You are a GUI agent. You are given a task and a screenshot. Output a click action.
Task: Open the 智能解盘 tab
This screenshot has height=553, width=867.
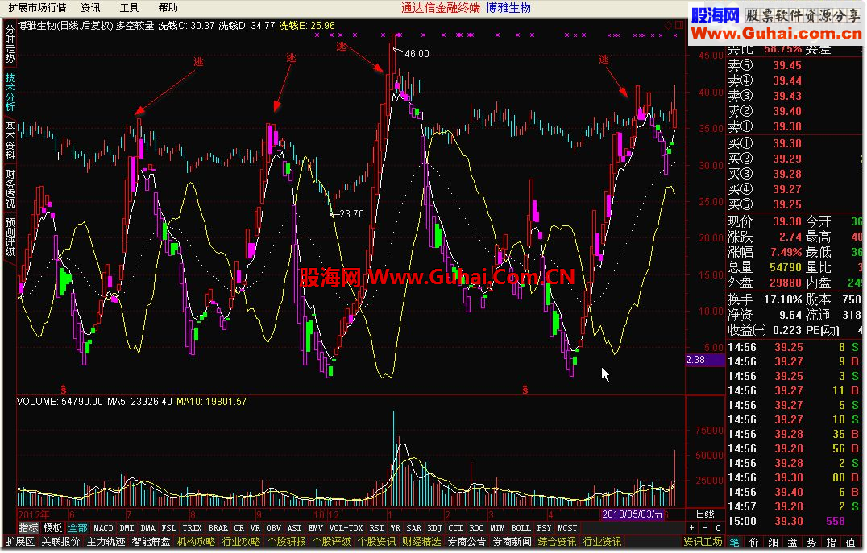pyautogui.click(x=151, y=542)
